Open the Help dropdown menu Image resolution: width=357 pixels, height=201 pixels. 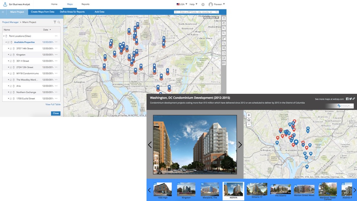coord(193,4)
